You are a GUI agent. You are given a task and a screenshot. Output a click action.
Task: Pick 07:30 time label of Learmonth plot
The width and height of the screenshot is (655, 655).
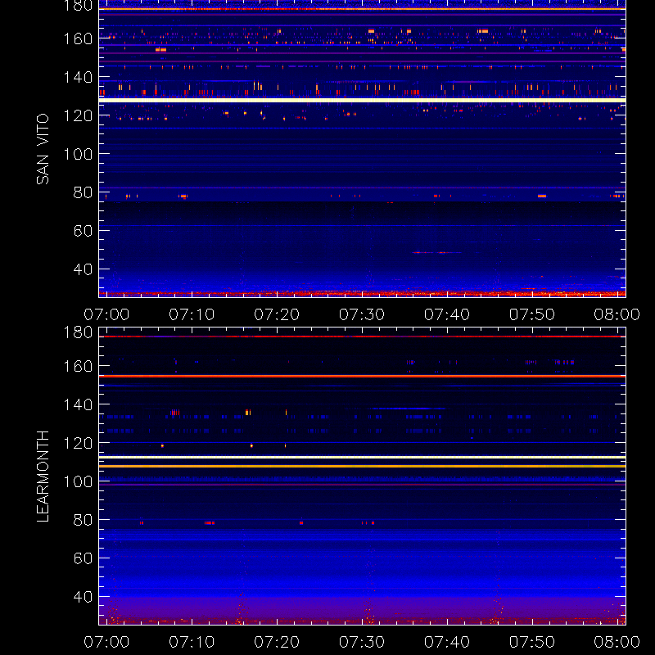point(362,642)
